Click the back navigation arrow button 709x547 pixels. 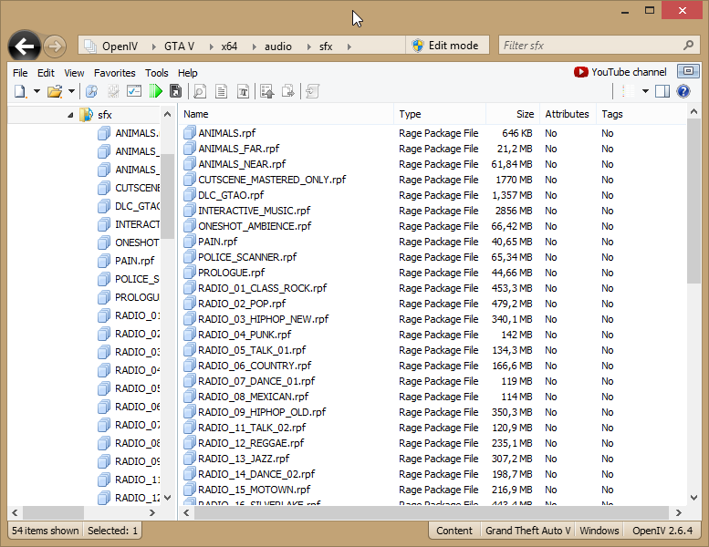point(25,46)
